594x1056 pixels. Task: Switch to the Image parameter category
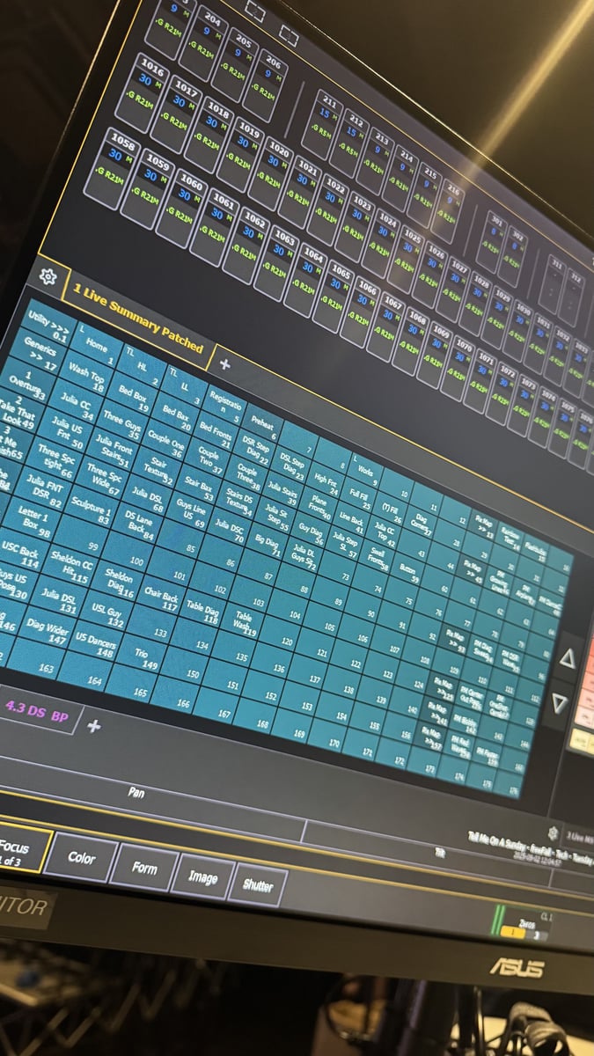203,876
